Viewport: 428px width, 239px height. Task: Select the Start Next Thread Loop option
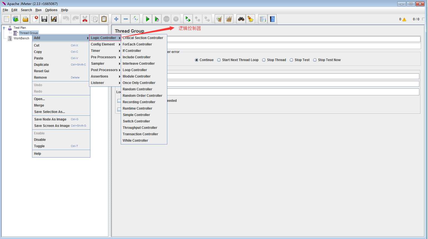click(219, 60)
